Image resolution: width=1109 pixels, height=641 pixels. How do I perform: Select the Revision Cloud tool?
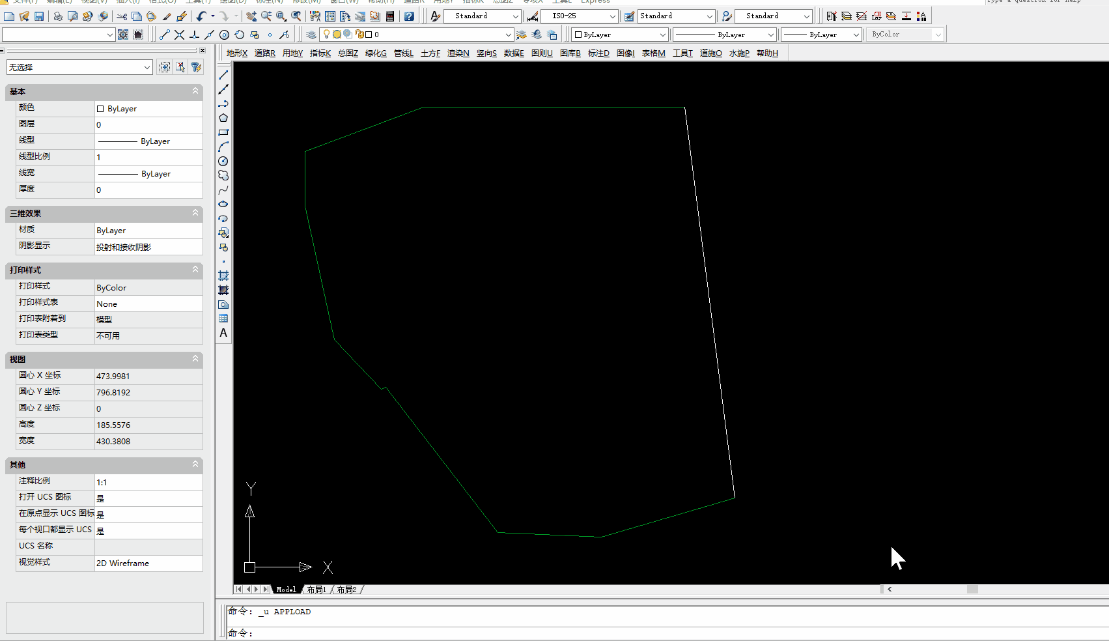point(223,176)
